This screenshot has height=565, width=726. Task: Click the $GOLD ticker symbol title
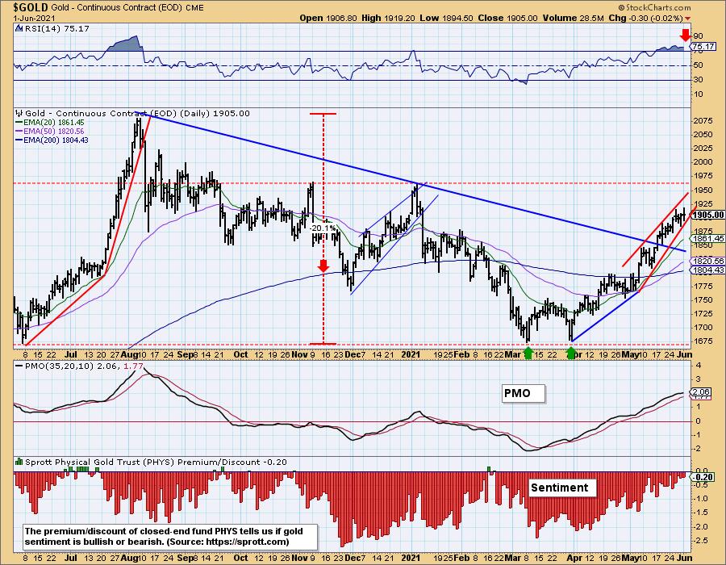click(31, 7)
